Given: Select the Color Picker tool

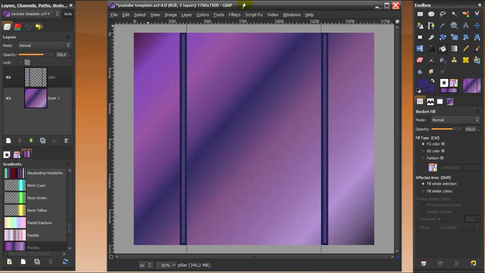Looking at the screenshot, I should pyautogui.click(x=443, y=26).
